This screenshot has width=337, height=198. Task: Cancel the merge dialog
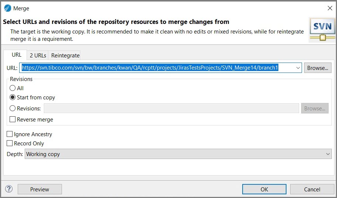click(x=312, y=189)
